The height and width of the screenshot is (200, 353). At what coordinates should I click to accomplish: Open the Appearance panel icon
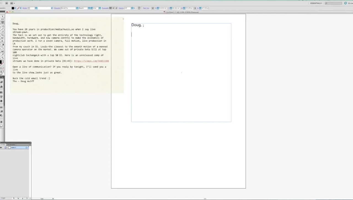1,122
